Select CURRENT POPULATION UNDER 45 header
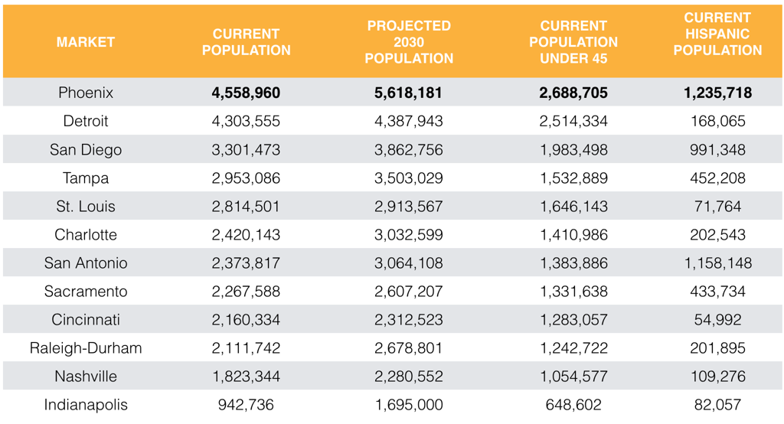 click(573, 42)
